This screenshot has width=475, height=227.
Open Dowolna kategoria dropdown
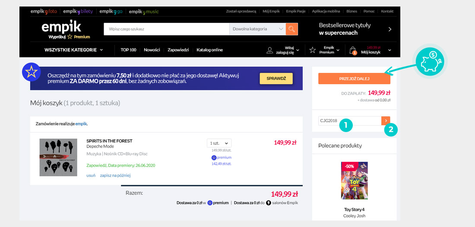(257, 29)
